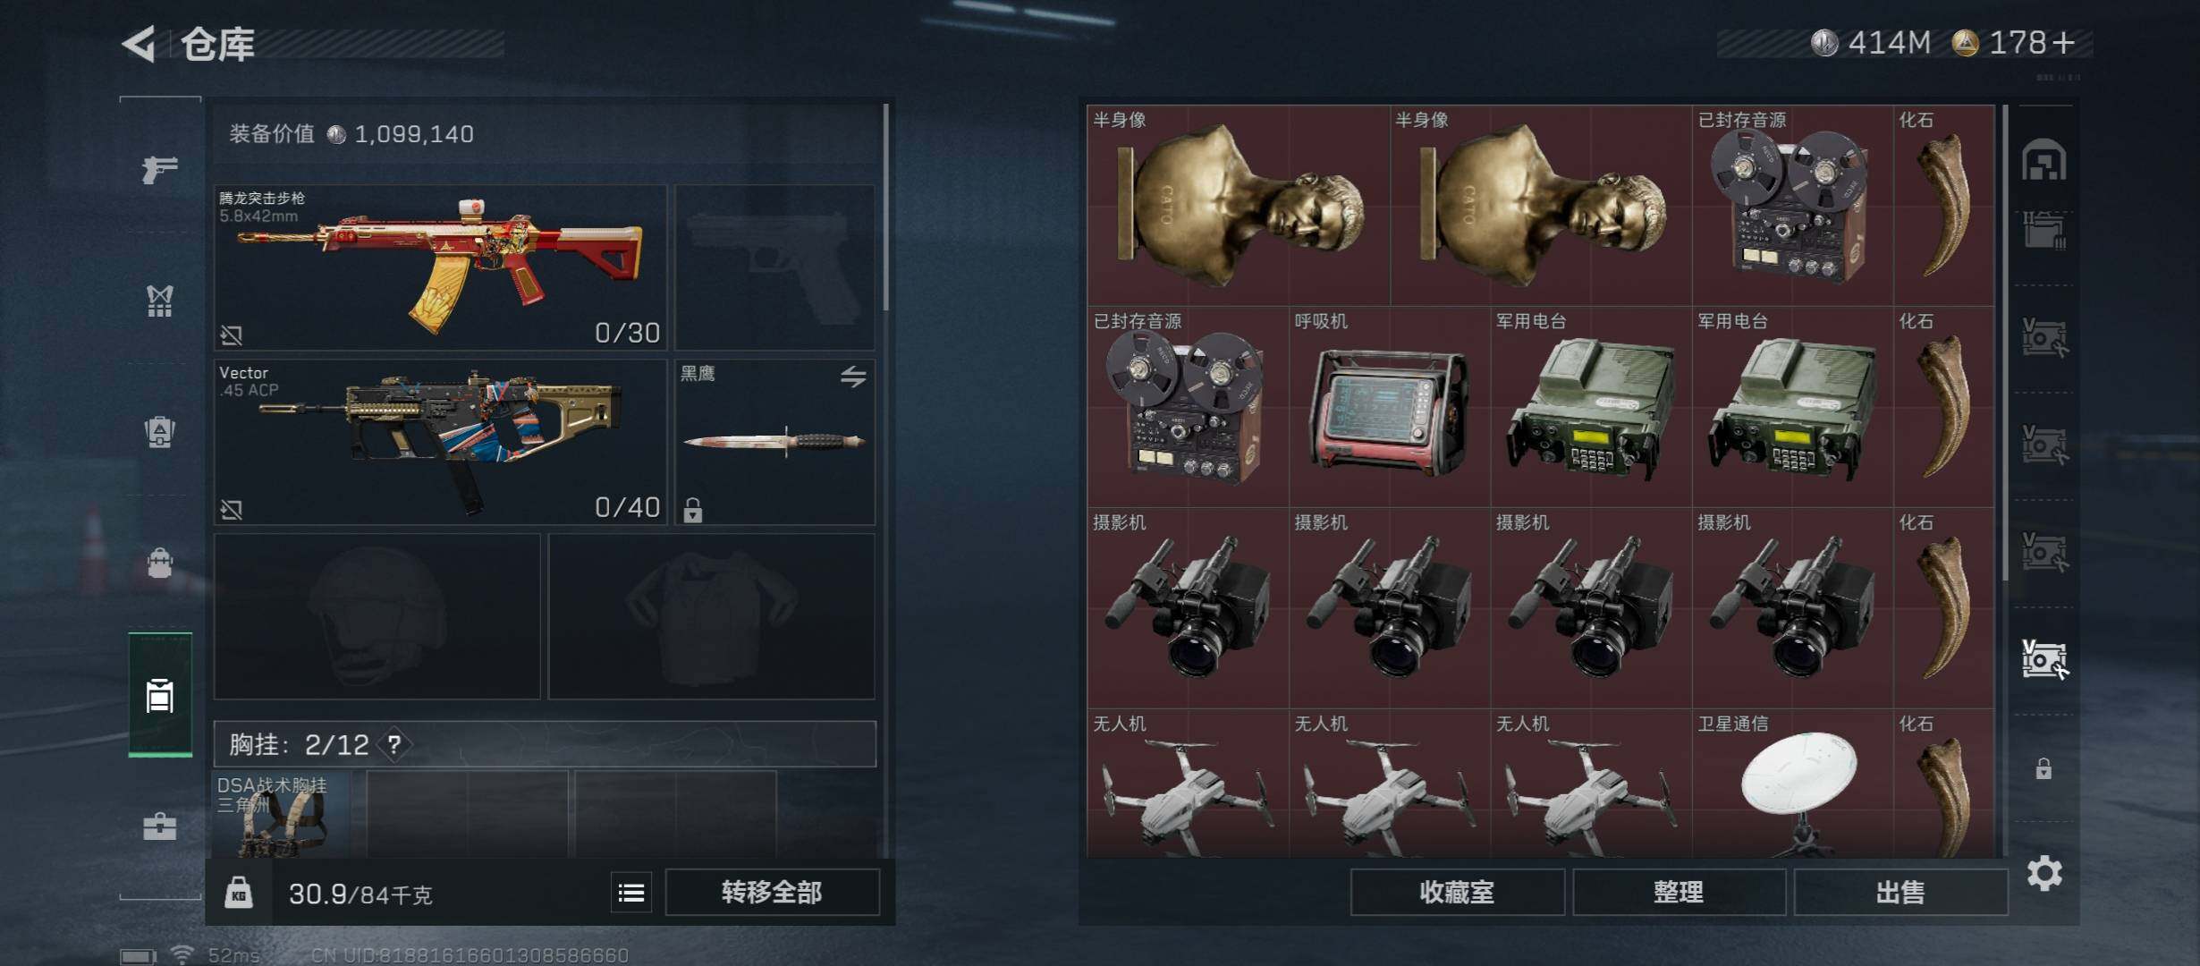Select the briefcase icon in left sidebar
The width and height of the screenshot is (2200, 966).
(x=160, y=826)
